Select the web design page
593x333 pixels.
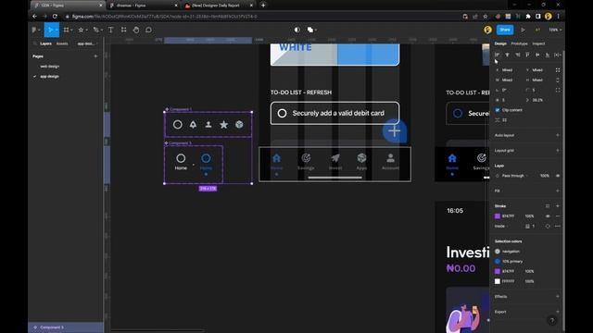pyautogui.click(x=50, y=67)
